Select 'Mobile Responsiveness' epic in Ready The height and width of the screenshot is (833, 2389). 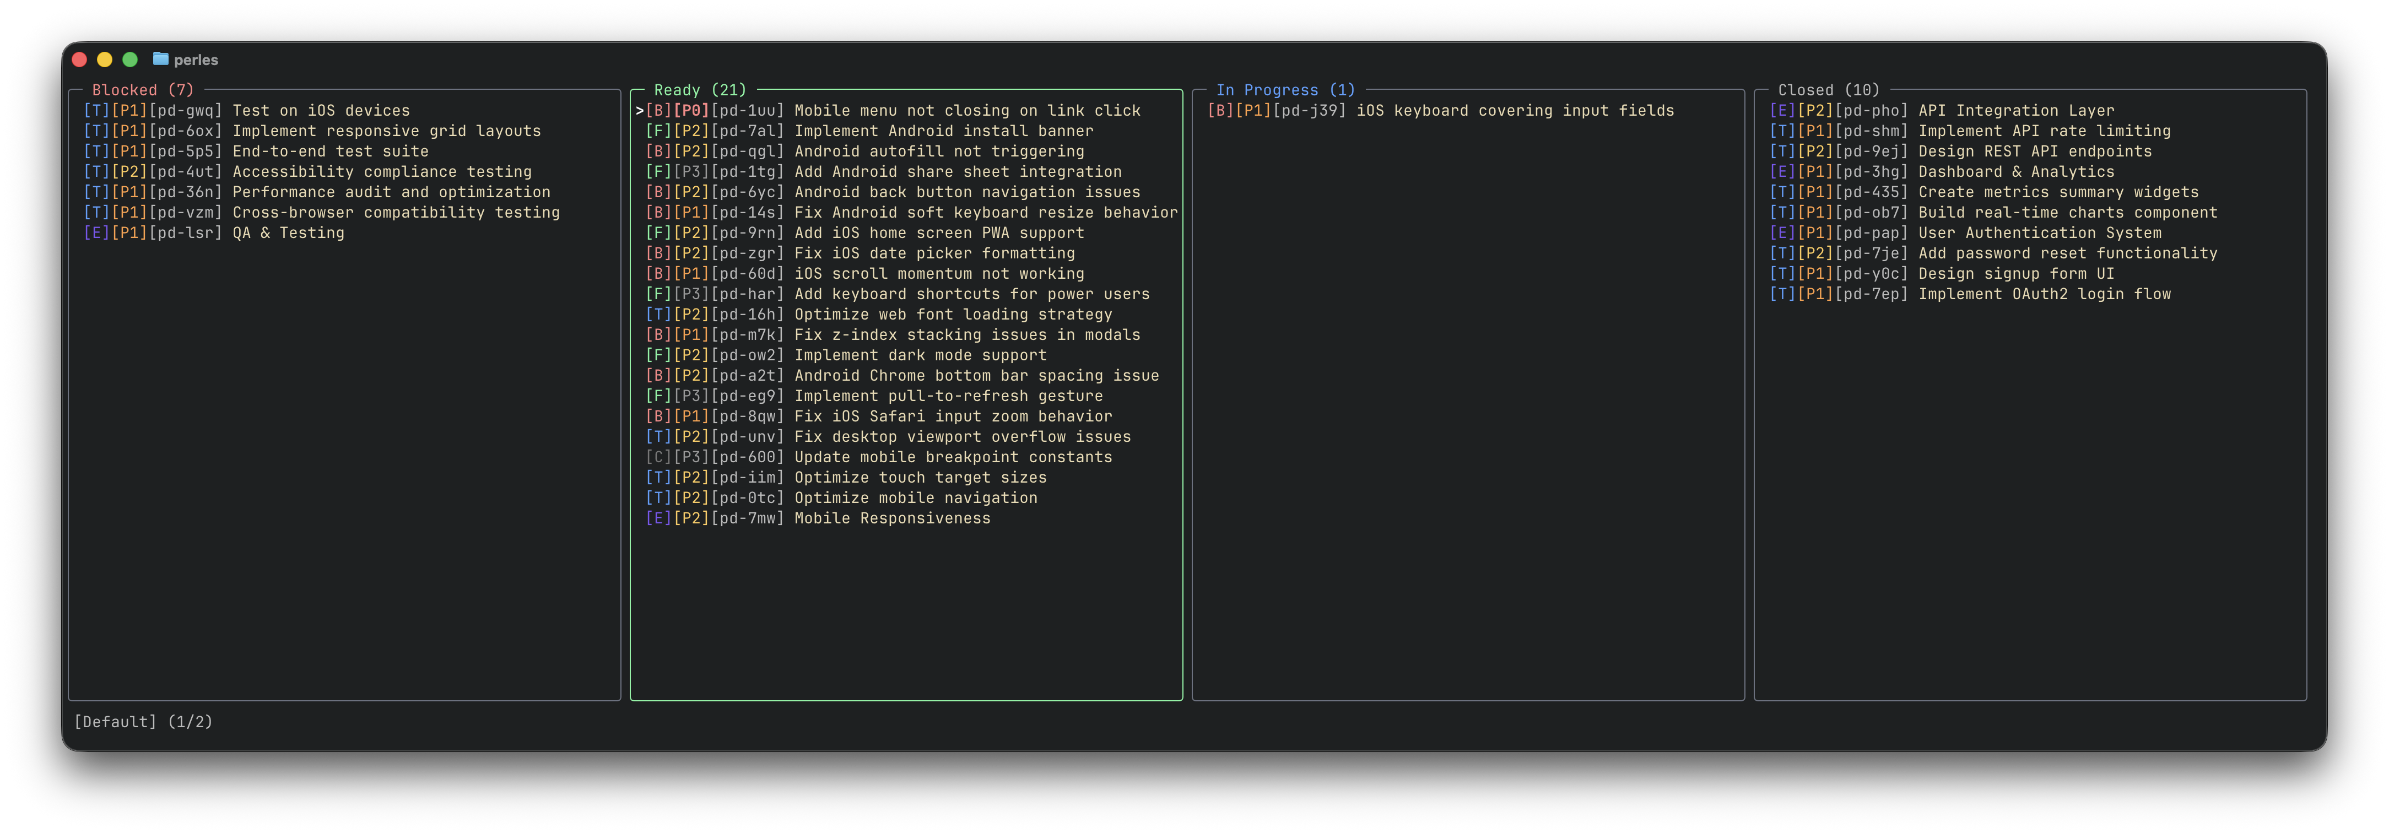891,518
